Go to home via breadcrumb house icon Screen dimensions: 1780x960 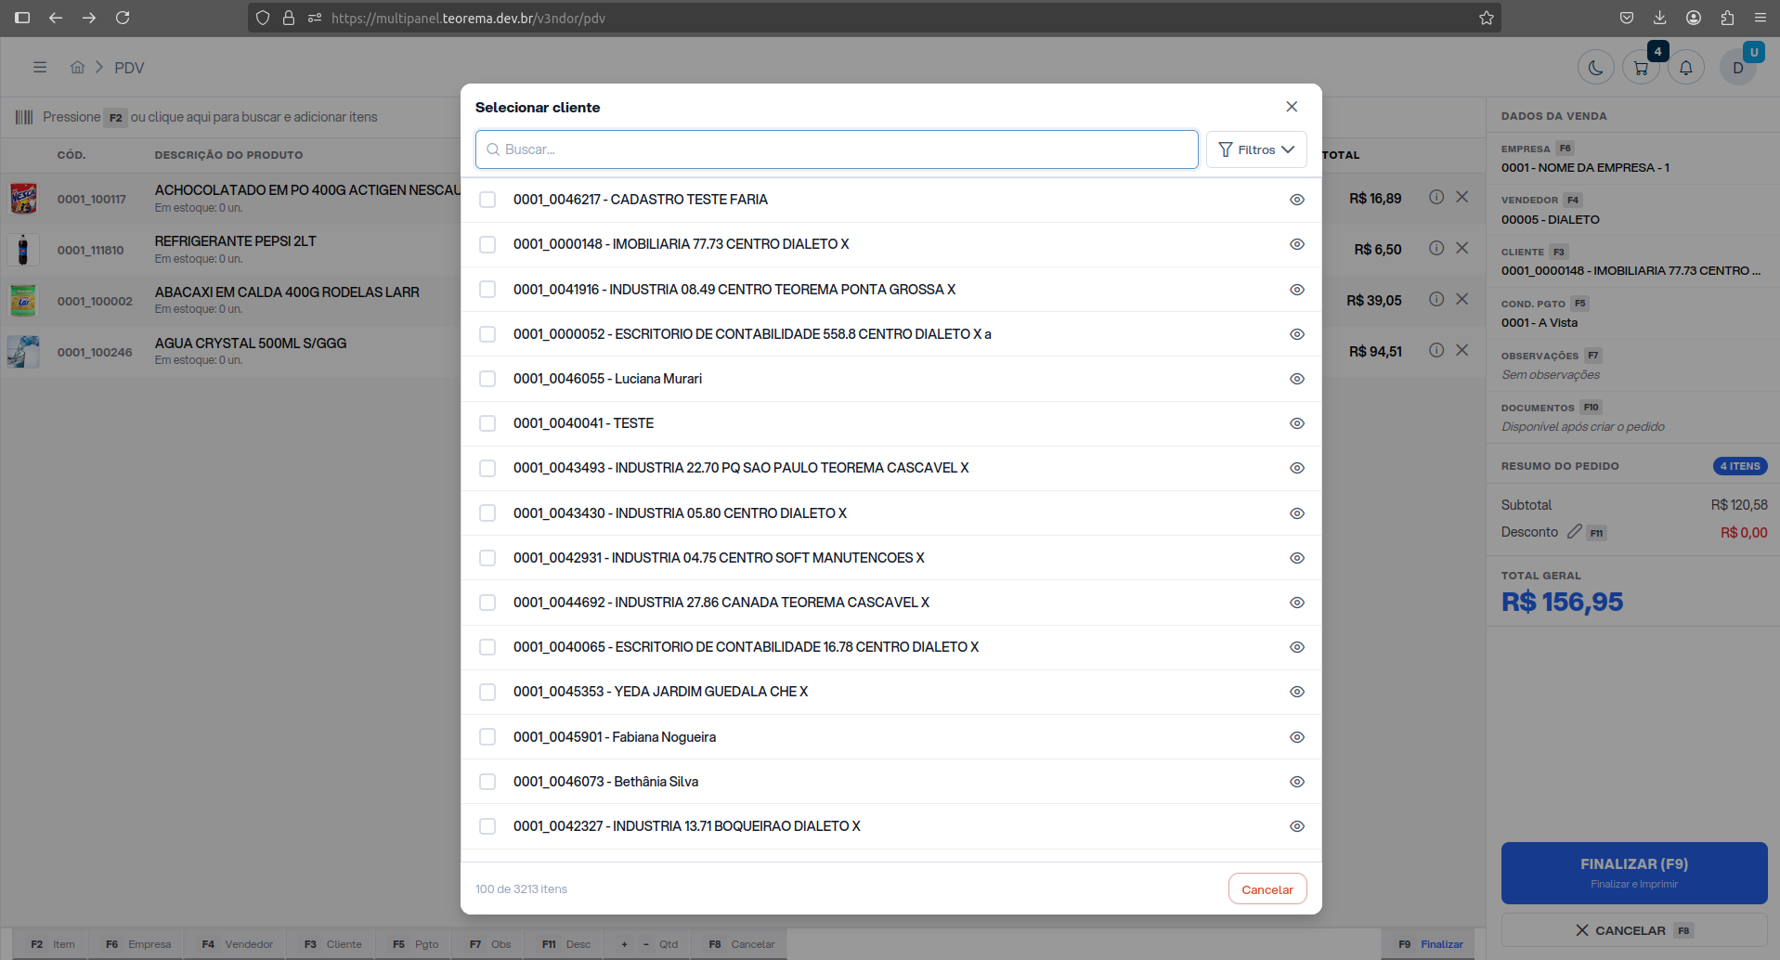click(x=78, y=68)
